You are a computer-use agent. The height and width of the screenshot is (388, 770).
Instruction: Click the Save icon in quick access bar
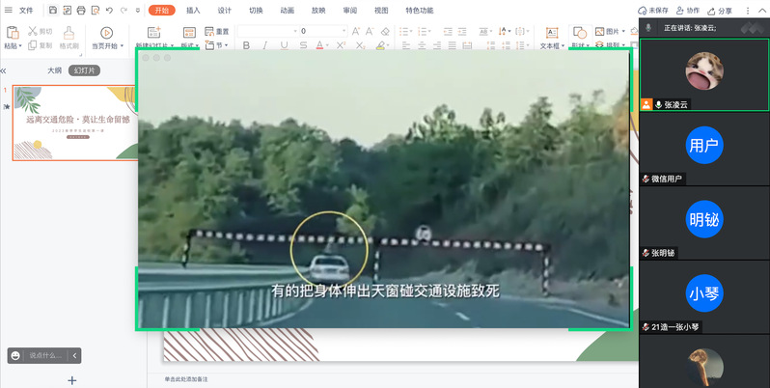click(x=52, y=11)
